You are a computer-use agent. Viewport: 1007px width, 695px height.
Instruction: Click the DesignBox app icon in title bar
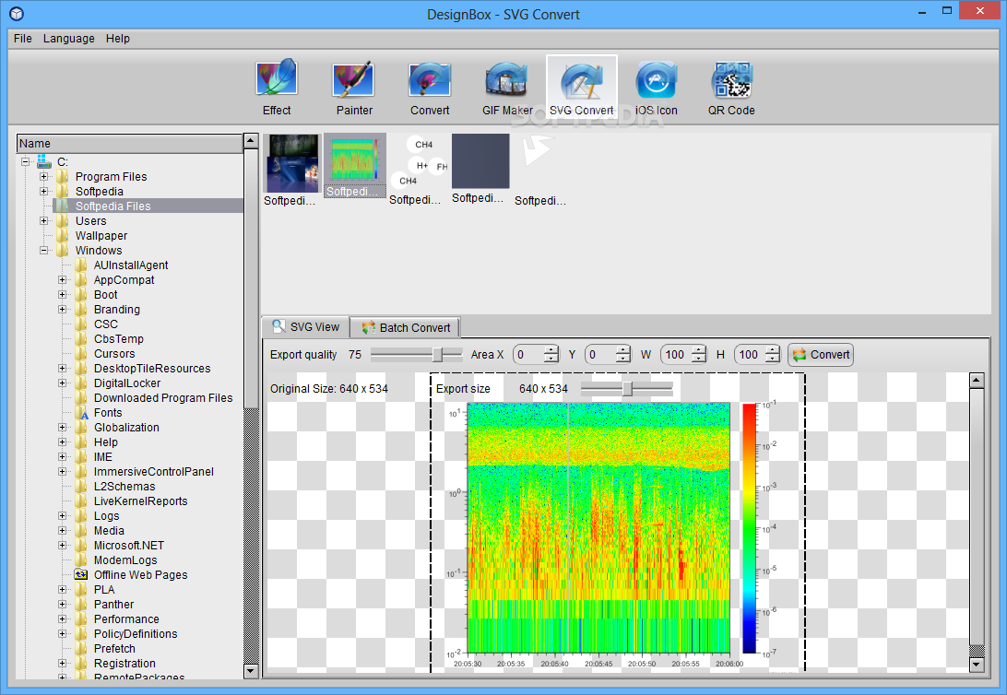tap(17, 14)
